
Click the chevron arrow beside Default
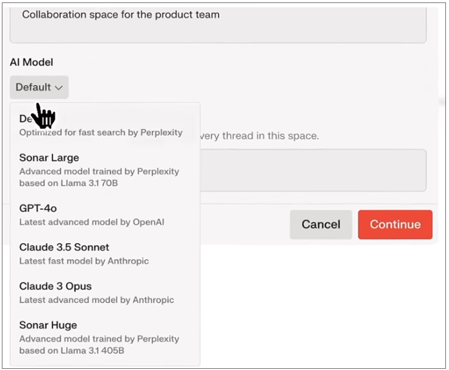pos(59,88)
